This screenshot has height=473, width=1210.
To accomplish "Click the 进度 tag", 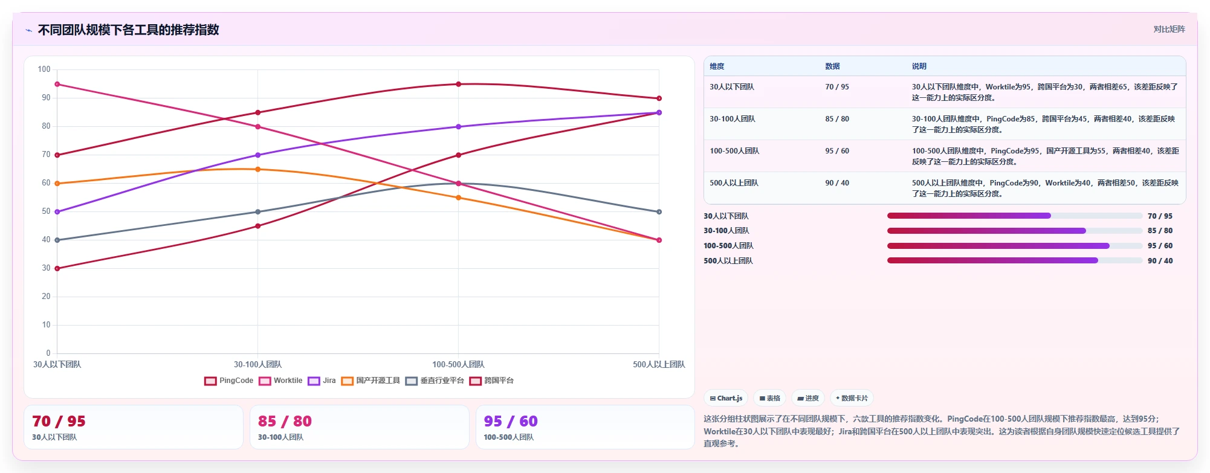I will 808,398.
